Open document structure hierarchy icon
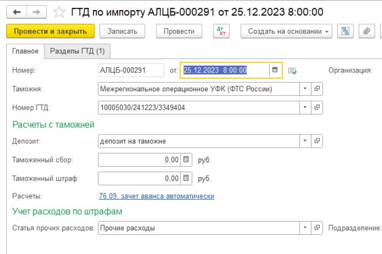382x254 pixels. pos(346,31)
